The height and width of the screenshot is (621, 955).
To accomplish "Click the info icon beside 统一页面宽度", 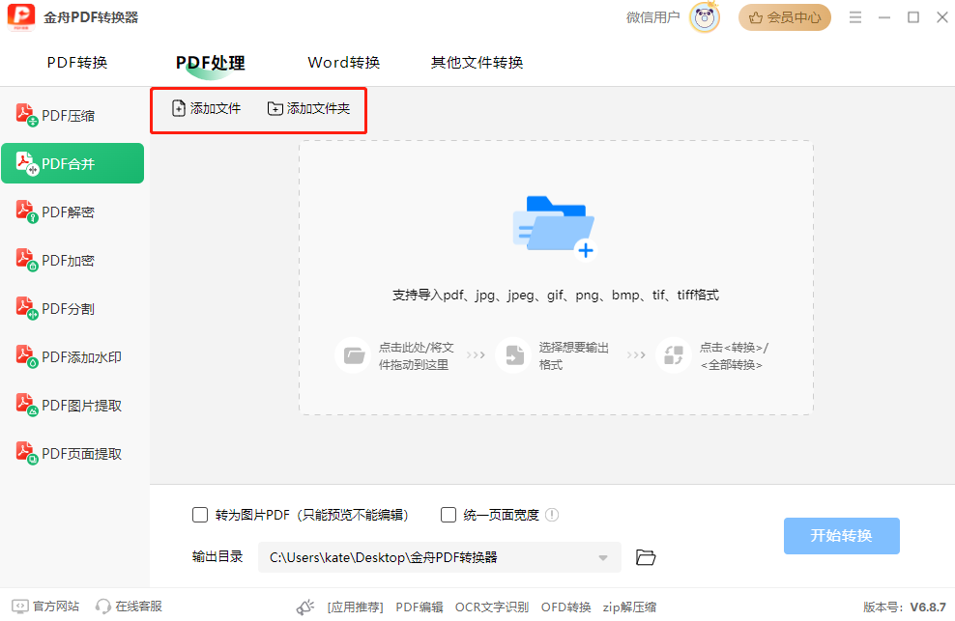I will 552,515.
